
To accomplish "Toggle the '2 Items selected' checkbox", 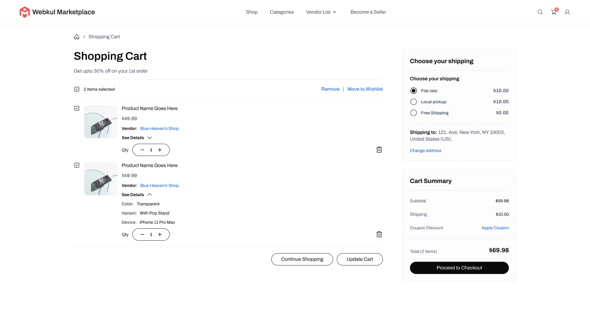I will click(x=77, y=89).
